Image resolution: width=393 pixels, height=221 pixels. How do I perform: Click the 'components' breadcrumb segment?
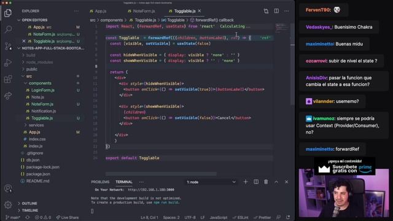coord(112,20)
